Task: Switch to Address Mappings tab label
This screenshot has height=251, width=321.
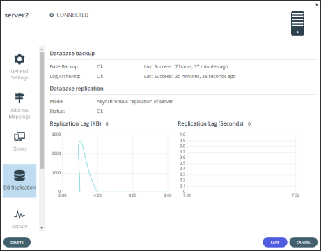Action: (19, 113)
